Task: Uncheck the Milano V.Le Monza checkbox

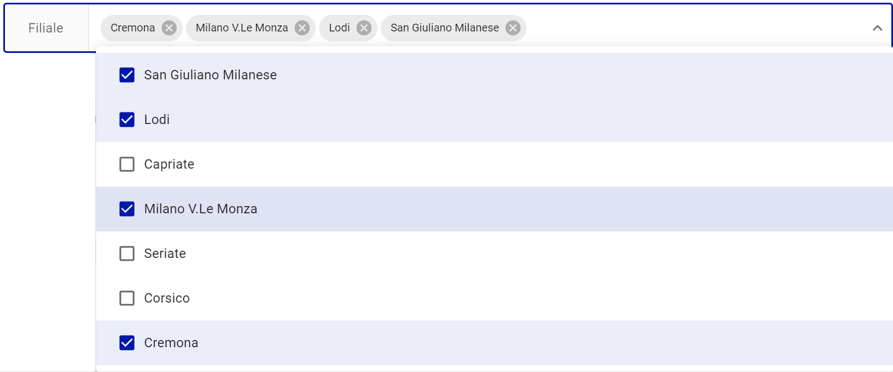Action: tap(127, 209)
